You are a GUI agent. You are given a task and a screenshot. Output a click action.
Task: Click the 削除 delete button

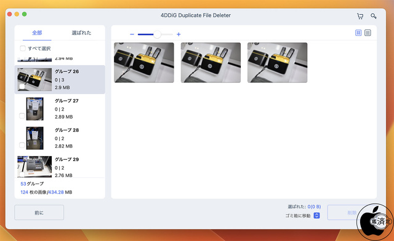pos(352,213)
